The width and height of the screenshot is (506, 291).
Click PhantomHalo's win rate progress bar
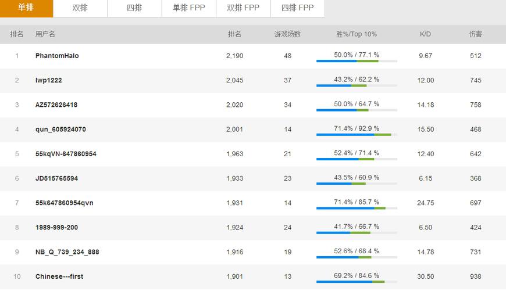357,61
